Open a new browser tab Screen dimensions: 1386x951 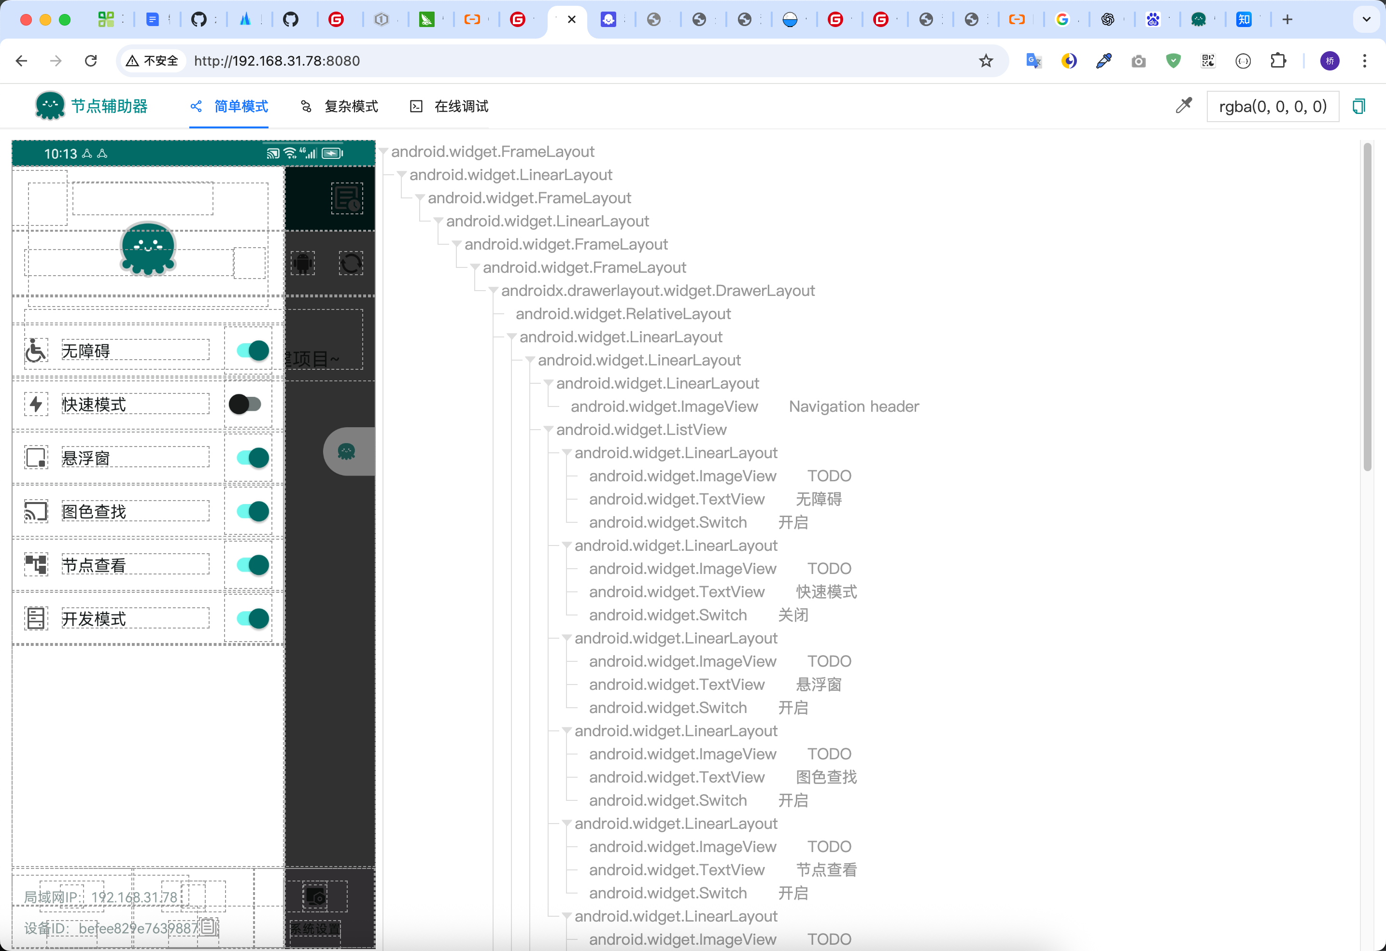click(x=1287, y=20)
